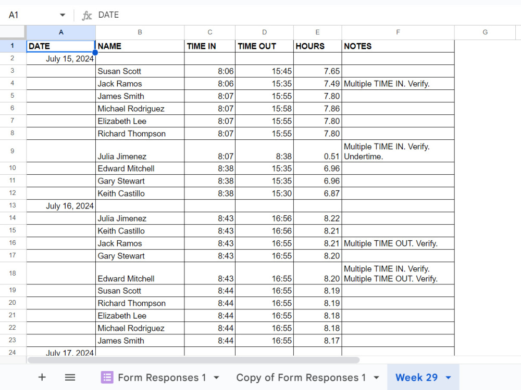
Task: Open the all sheets list icon
Action: [70, 377]
